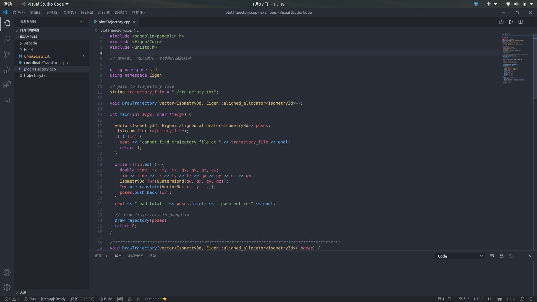The height and width of the screenshot is (302, 537).
Task: Click the breadcrumb ellipsis after plotTrajectory.cpp
Action: (139, 30)
